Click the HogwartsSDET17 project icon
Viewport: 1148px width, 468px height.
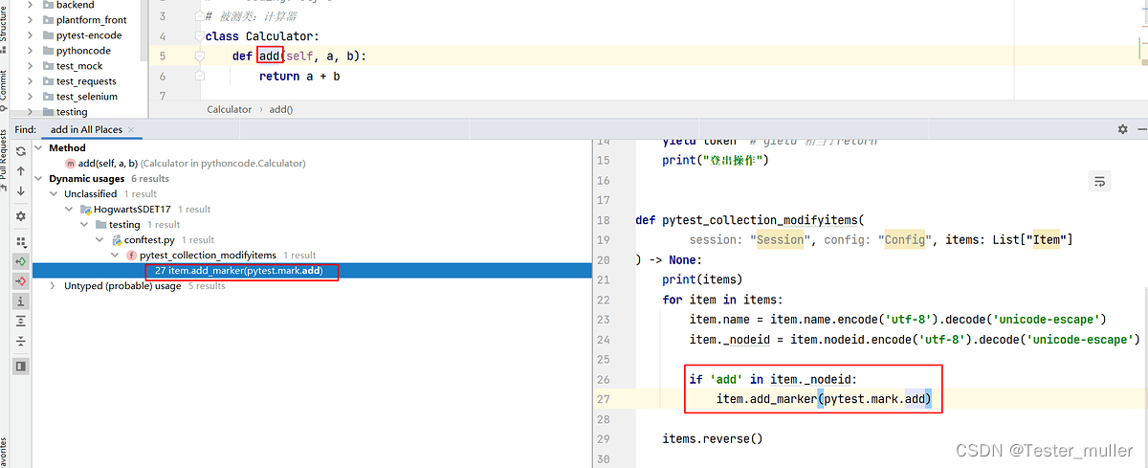click(x=86, y=209)
